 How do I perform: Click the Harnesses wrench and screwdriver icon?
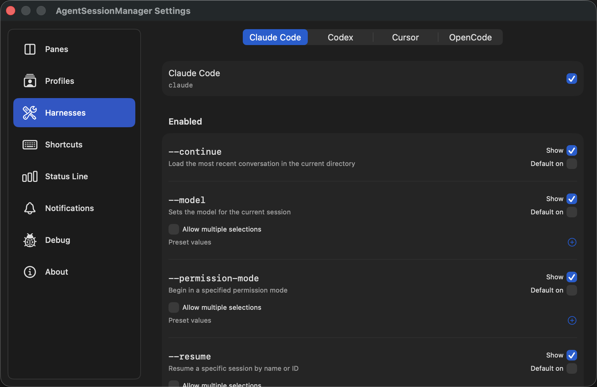click(x=30, y=113)
